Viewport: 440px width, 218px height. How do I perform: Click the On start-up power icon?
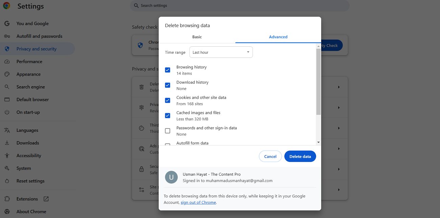click(x=7, y=112)
